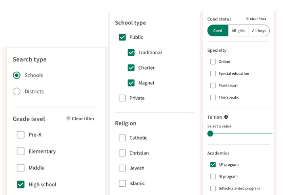Enable the IB program checkbox
Viewport: 283px width, 195px height.
coord(213,177)
